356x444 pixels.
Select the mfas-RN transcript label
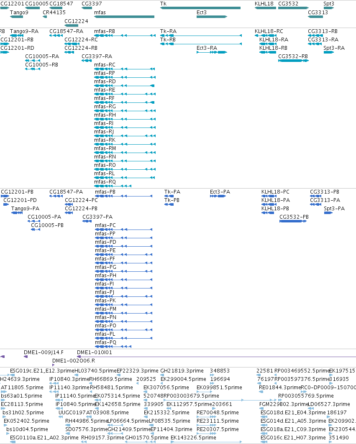coord(105,157)
